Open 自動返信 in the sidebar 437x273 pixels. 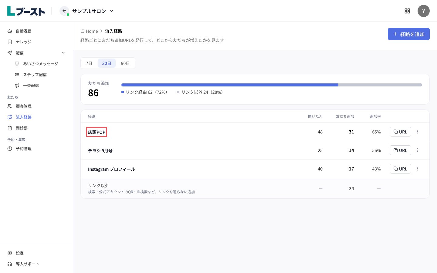click(36, 31)
